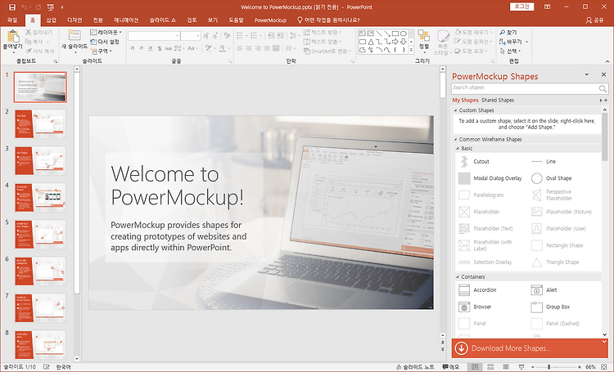614x372 pixels.
Task: Click the zoom in plus button
Action: tap(580, 367)
